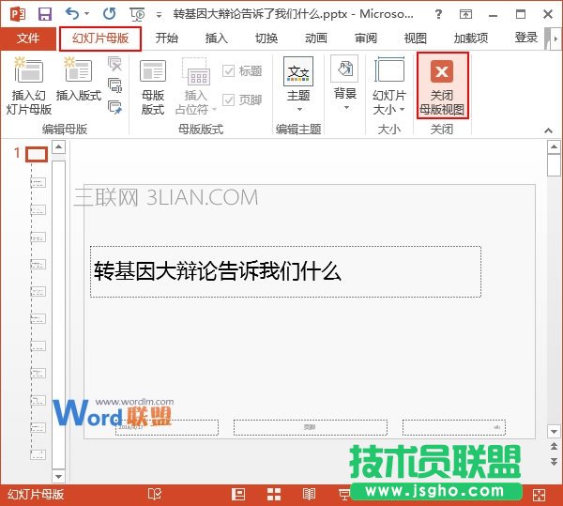The width and height of the screenshot is (563, 506).
Task: Open Customize Quick Access Toolbar dropdown
Action: click(x=159, y=15)
